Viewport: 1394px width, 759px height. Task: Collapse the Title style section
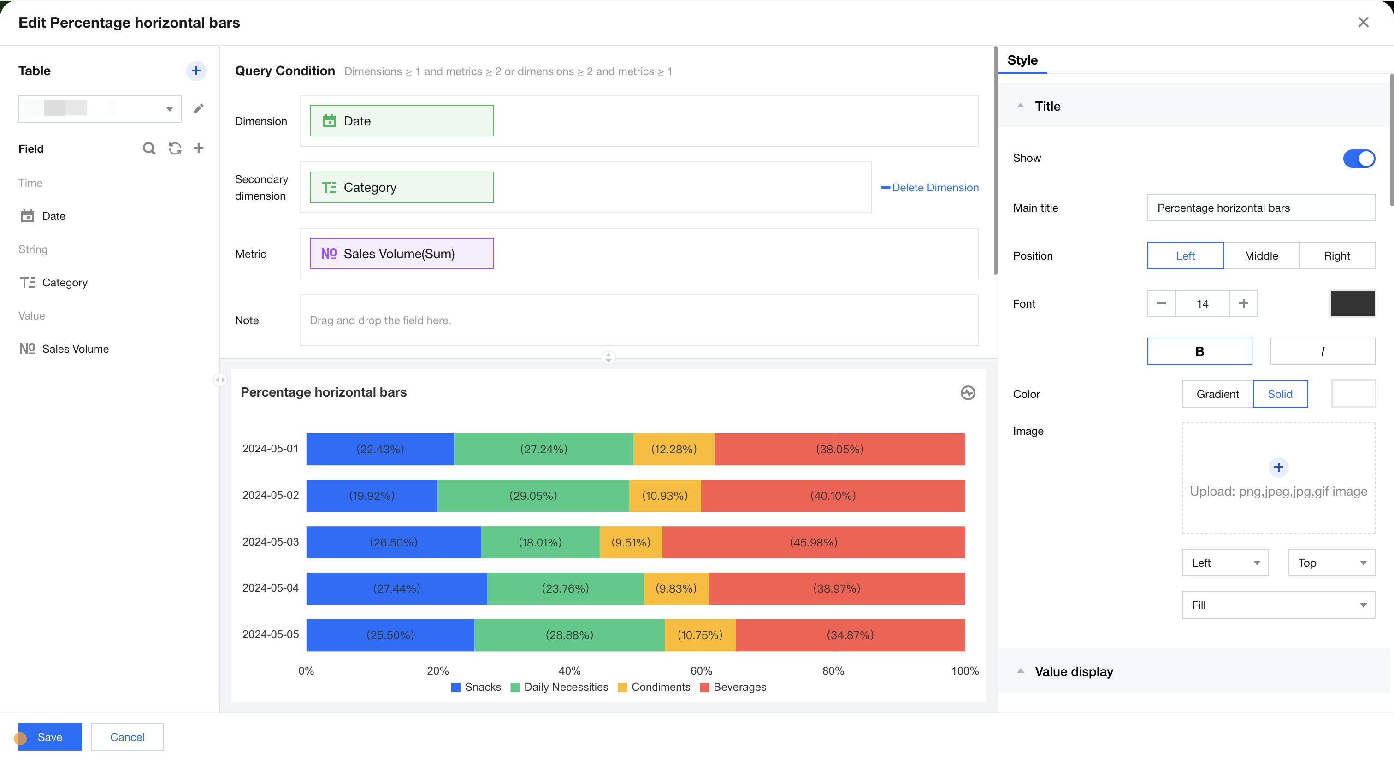click(x=1021, y=106)
